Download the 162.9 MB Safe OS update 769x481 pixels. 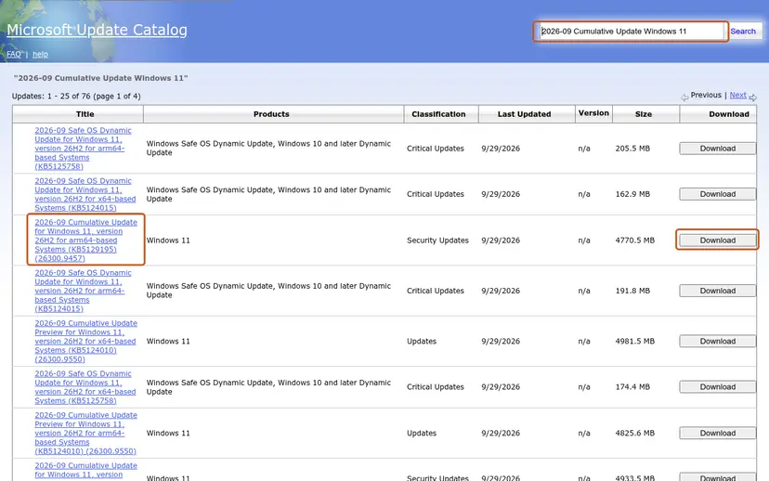click(x=718, y=194)
